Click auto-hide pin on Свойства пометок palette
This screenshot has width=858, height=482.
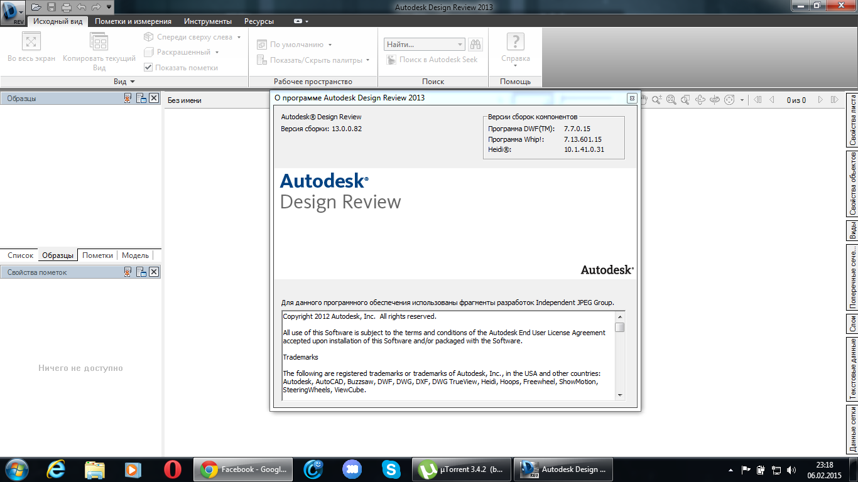pyautogui.click(x=128, y=272)
